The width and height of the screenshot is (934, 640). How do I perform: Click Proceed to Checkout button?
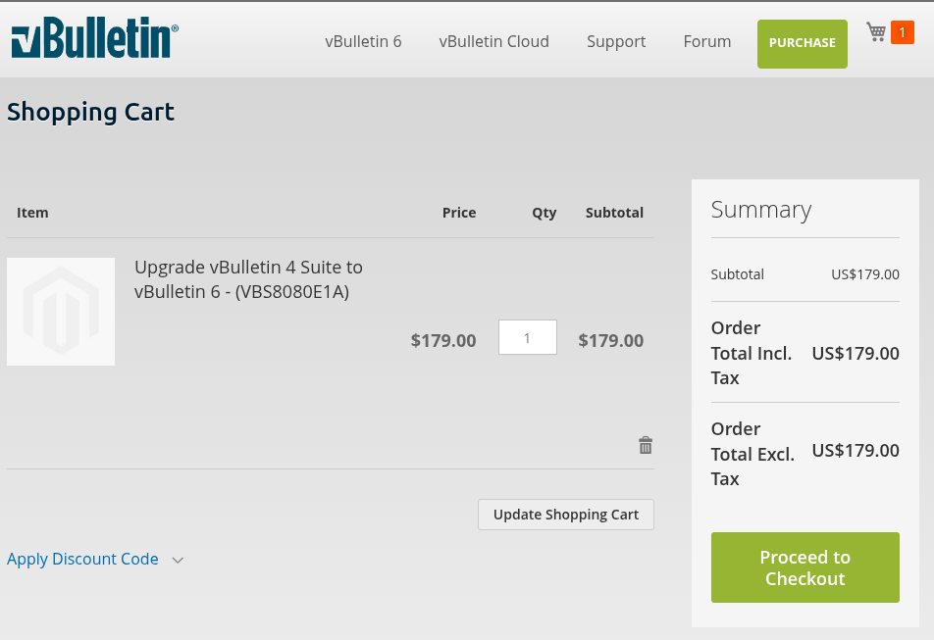pyautogui.click(x=805, y=567)
